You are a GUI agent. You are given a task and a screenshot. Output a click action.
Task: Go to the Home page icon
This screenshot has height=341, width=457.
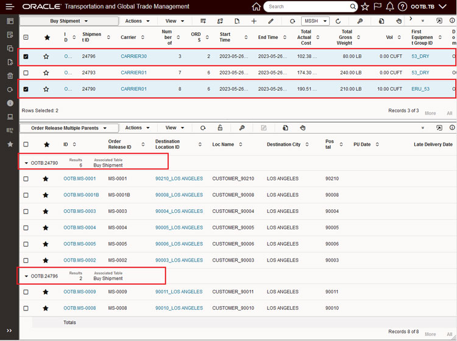pyautogui.click(x=256, y=7)
